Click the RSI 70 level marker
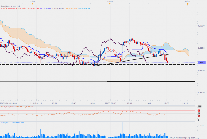Image resolution: width=207 pixels, height=139 pixels. pos(199,111)
